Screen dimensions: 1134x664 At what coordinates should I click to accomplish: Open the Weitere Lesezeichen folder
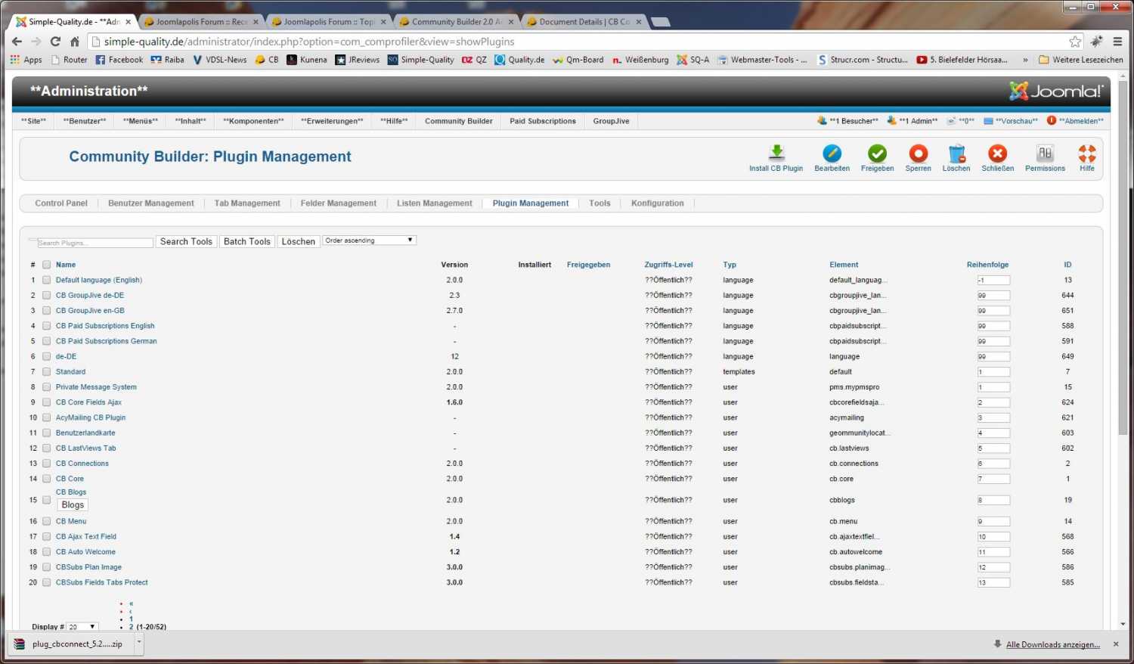(1081, 60)
